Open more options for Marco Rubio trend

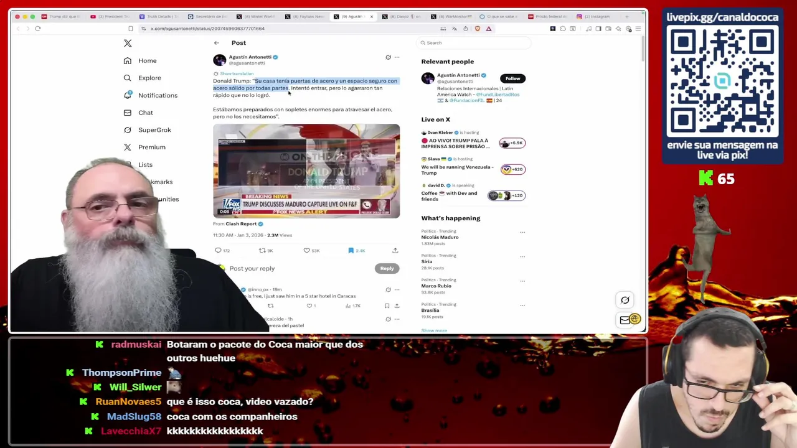pos(522,281)
